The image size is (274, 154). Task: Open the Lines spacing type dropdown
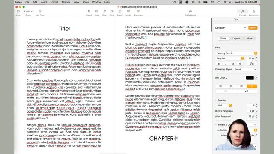tap(223, 105)
